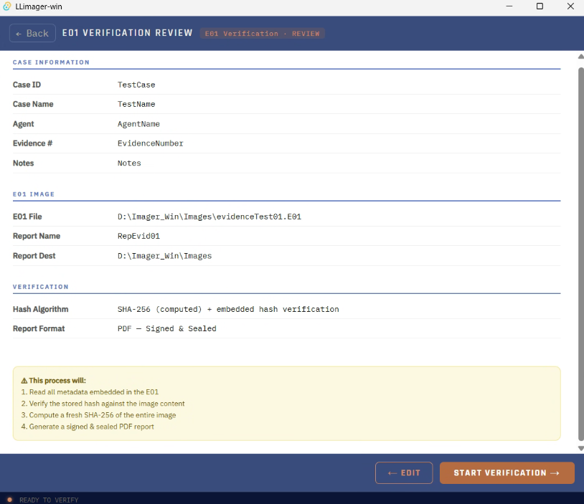The width and height of the screenshot is (584, 504).
Task: Click the 'READY TO VERIFY' status text
Action: pyautogui.click(x=49, y=500)
